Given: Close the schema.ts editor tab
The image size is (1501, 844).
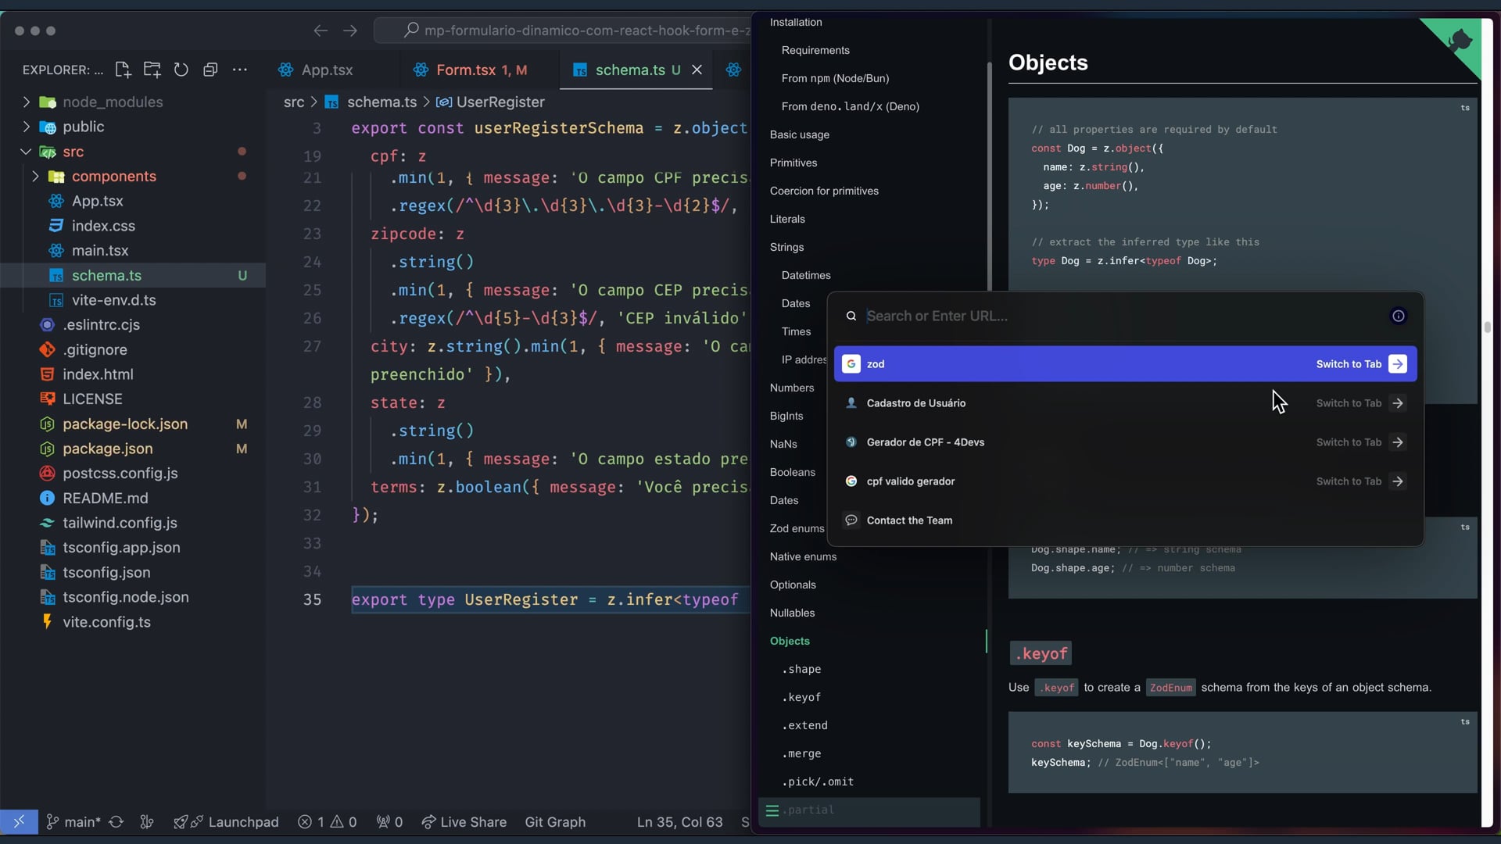Looking at the screenshot, I should pyautogui.click(x=697, y=70).
